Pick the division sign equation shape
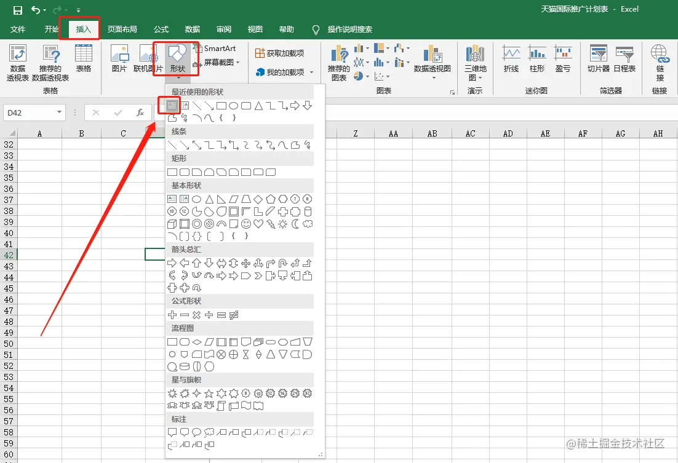678x463 pixels. click(x=209, y=315)
